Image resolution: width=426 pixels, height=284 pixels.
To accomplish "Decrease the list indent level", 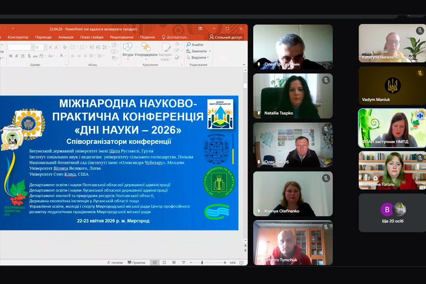I will [92, 47].
